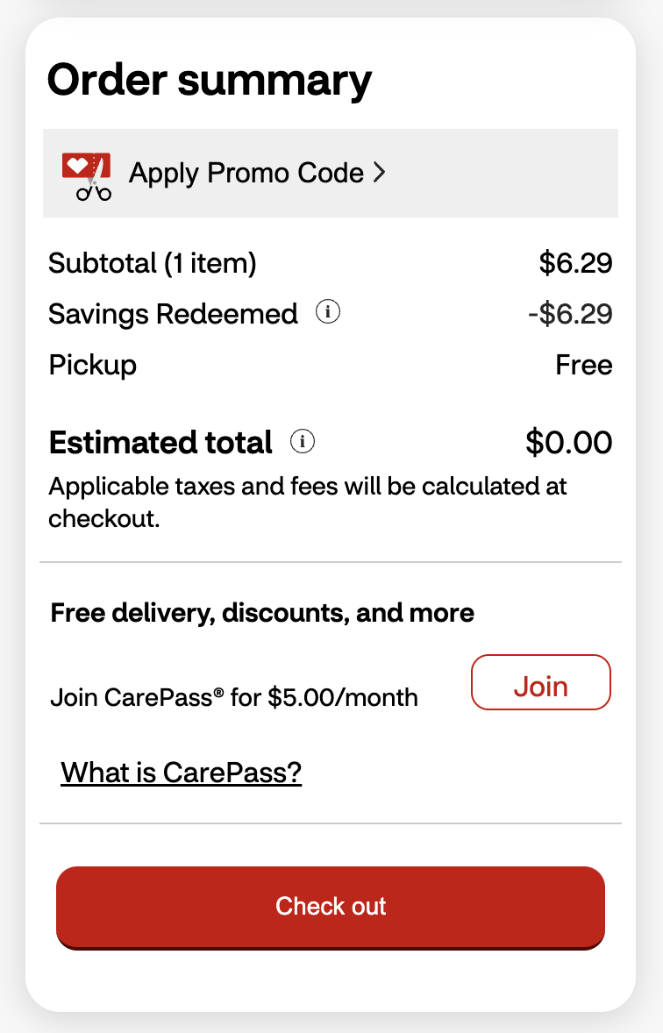Click the Subtotal (1 item) label
Image resolution: width=663 pixels, height=1033 pixels.
coord(153,262)
